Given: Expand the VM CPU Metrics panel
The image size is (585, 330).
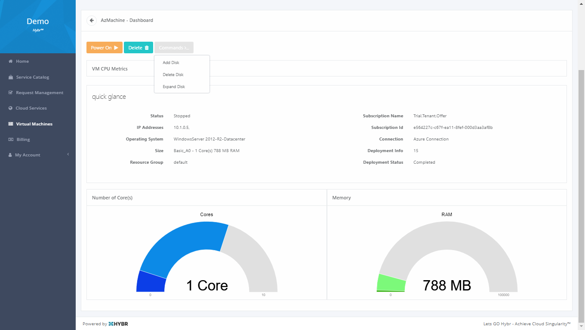Looking at the screenshot, I should pyautogui.click(x=110, y=69).
